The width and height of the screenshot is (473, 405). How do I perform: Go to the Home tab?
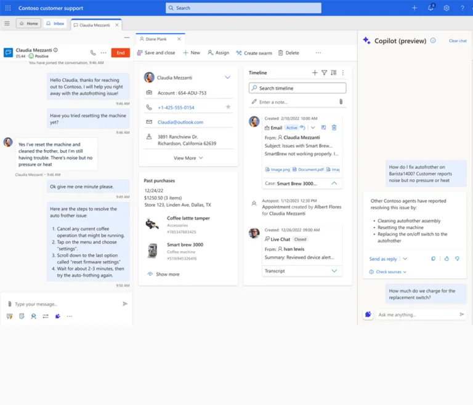(x=29, y=23)
